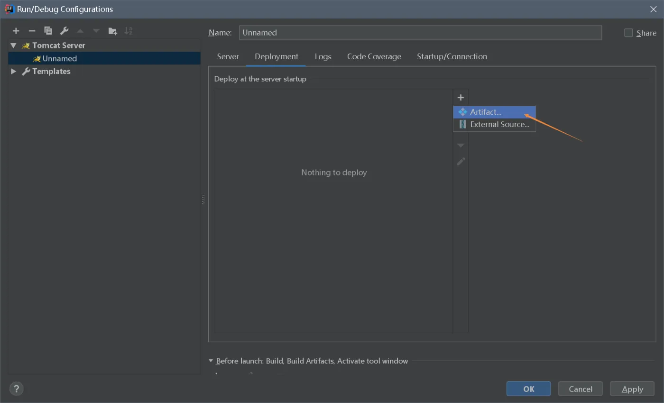Image resolution: width=664 pixels, height=403 pixels.
Task: Switch to the Code Coverage tab
Action: 374,56
